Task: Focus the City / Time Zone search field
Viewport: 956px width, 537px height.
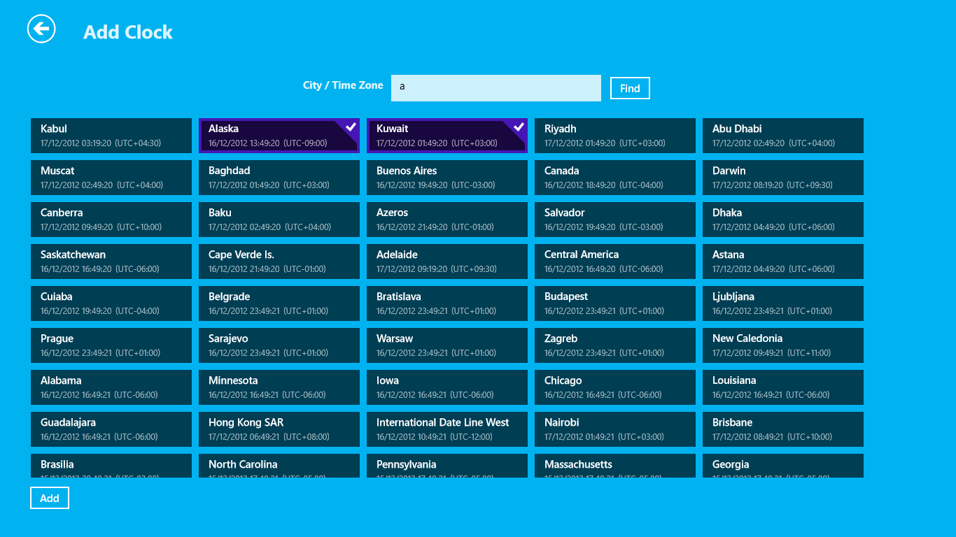Action: pos(496,88)
